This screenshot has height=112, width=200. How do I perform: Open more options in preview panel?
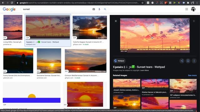point(194,61)
